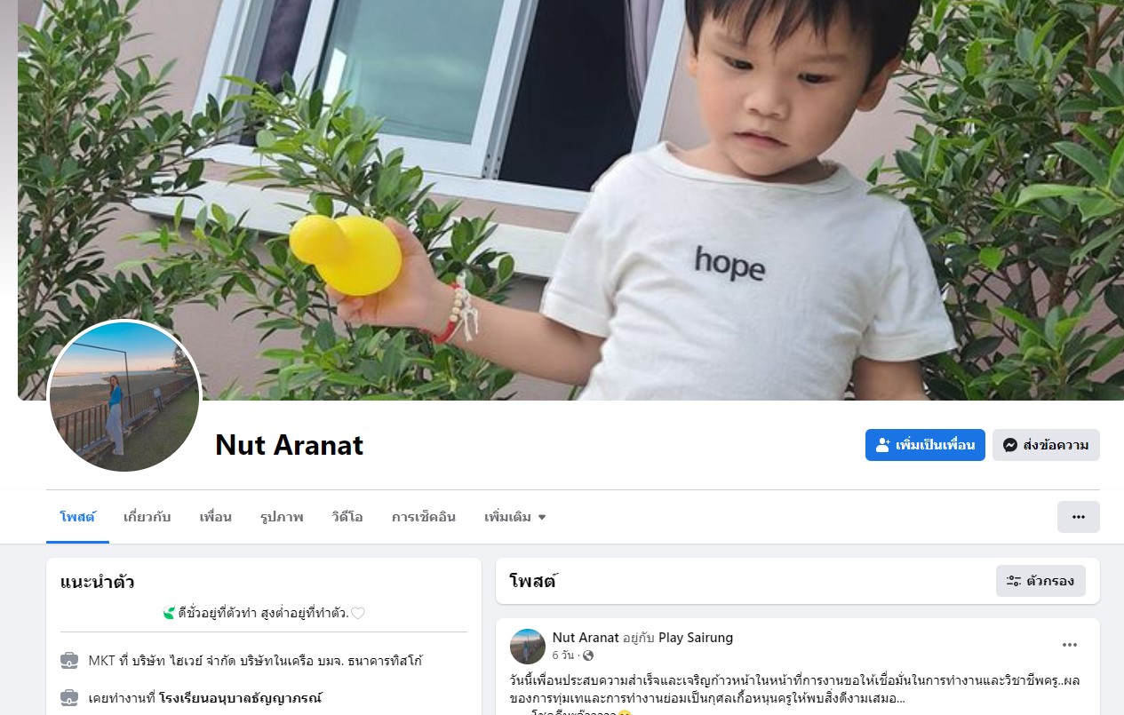1124x715 pixels.
Task: Click the globe public privacy icon on post
Action: point(587,655)
